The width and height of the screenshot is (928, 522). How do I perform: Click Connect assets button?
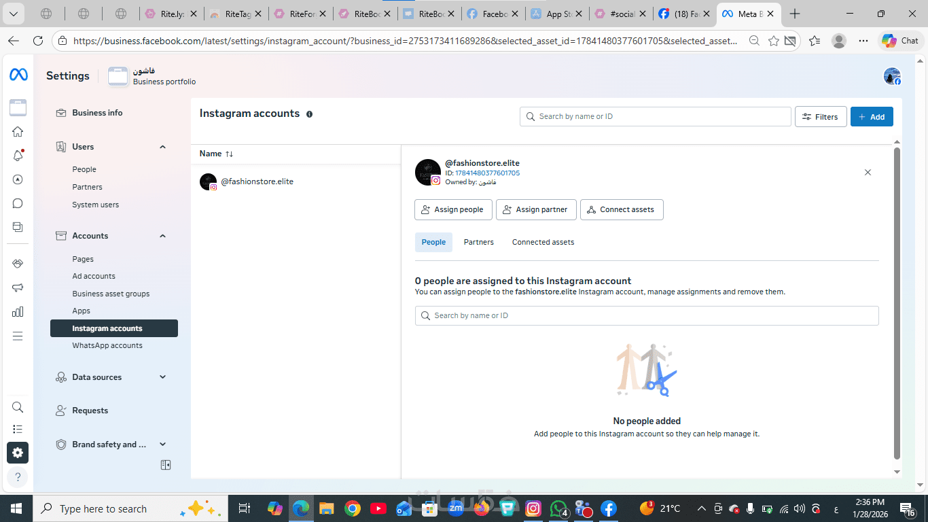(x=622, y=209)
